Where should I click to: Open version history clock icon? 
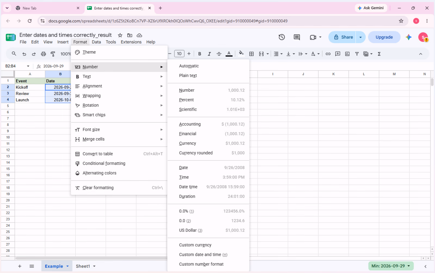tap(282, 37)
